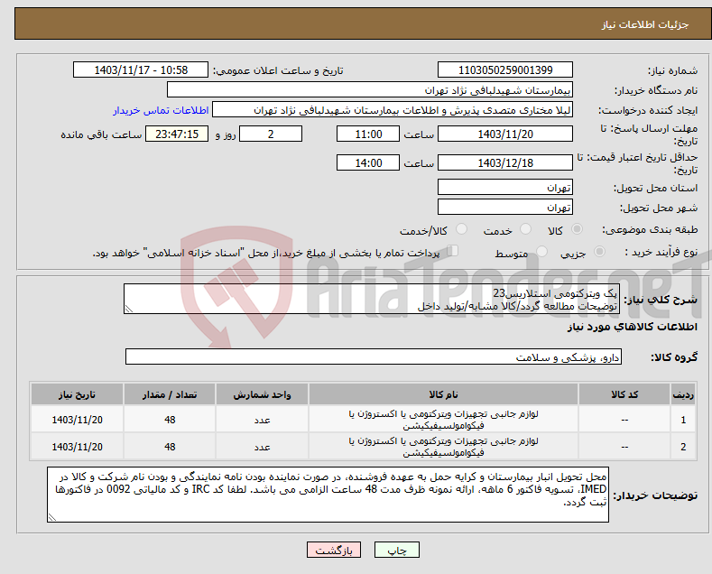Viewport: 712px width, 574px height.
Task: Click the تعداد / مقدار column header
Action: pyautogui.click(x=170, y=394)
